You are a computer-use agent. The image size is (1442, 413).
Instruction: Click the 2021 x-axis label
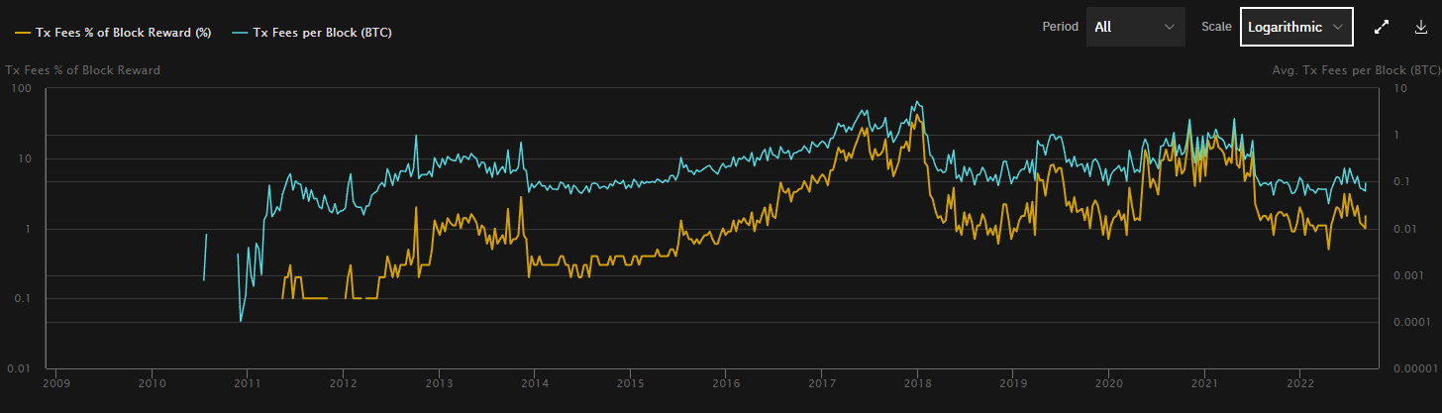[1204, 382]
